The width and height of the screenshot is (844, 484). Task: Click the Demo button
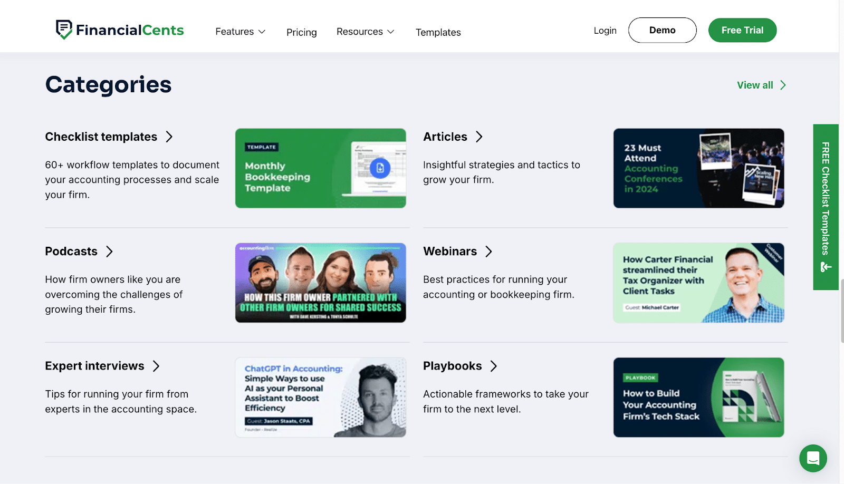tap(662, 30)
